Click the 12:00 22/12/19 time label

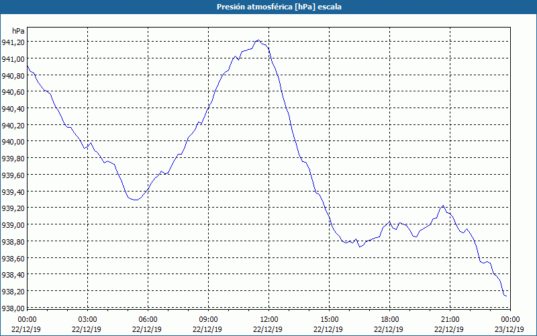[268, 325]
